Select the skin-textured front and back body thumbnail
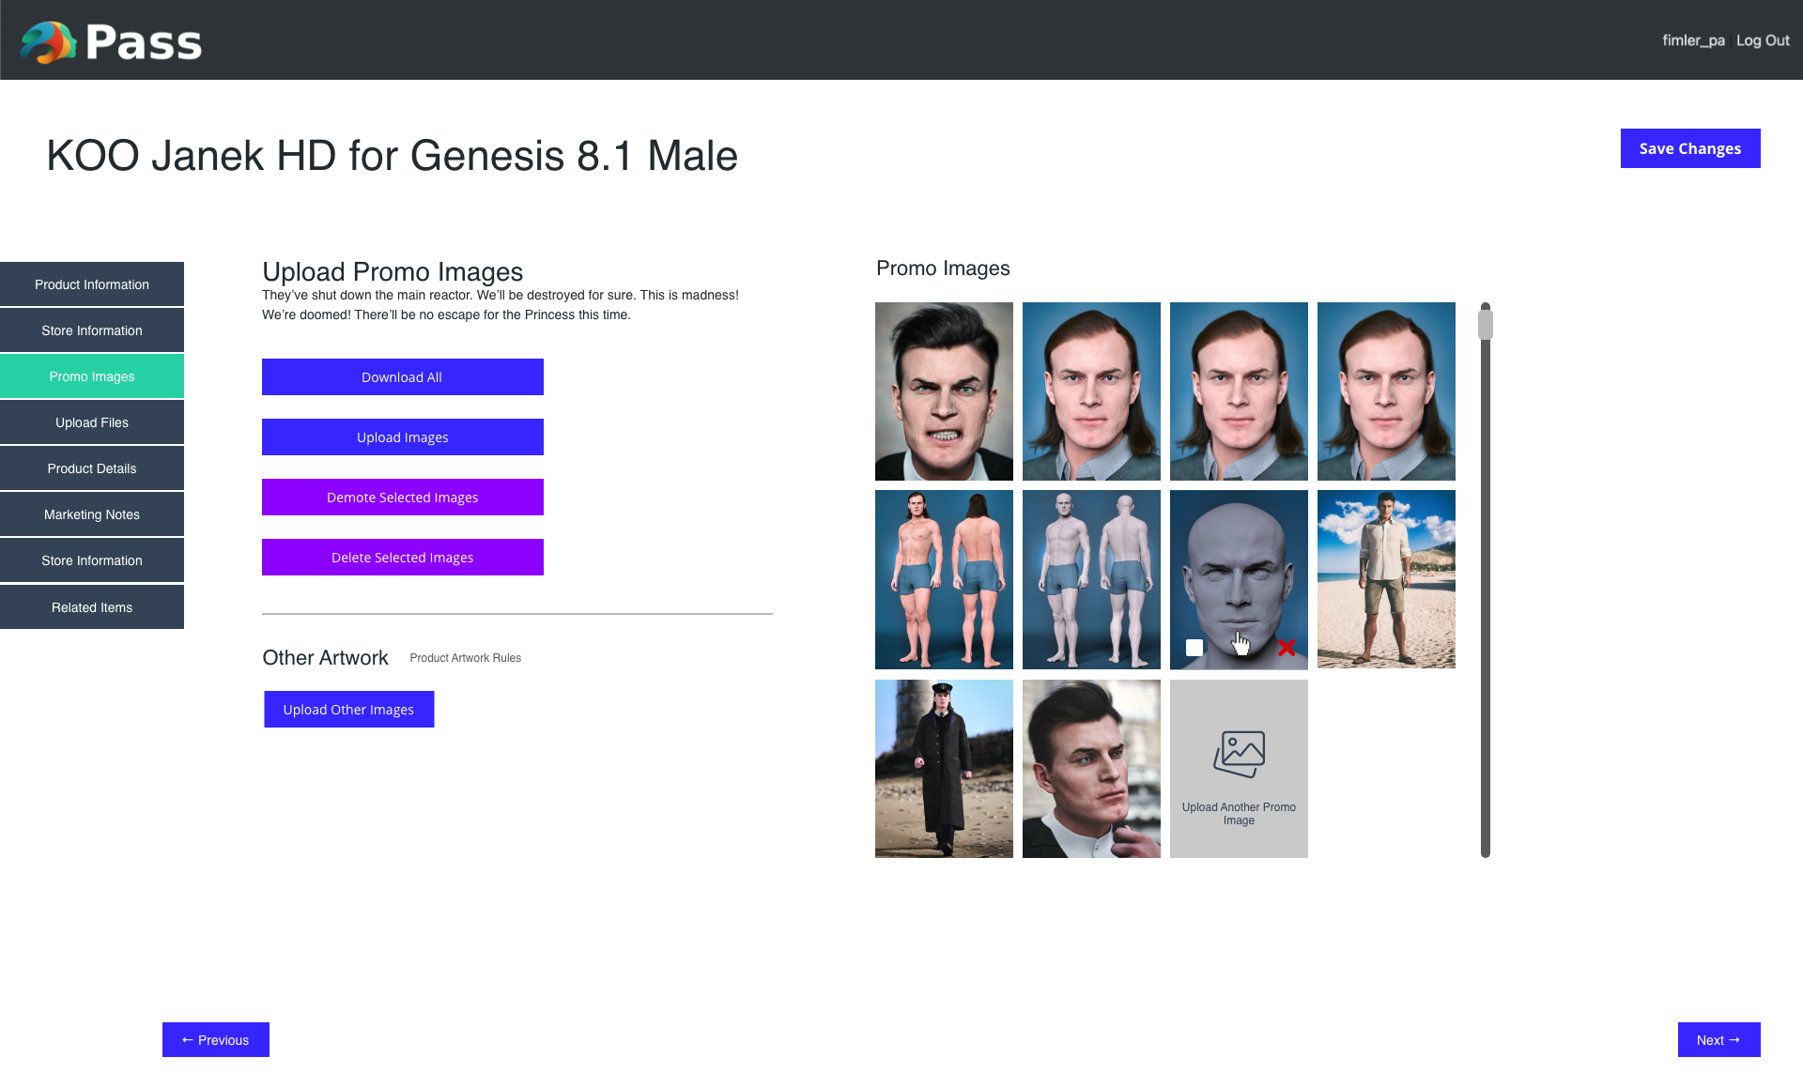 (944, 579)
